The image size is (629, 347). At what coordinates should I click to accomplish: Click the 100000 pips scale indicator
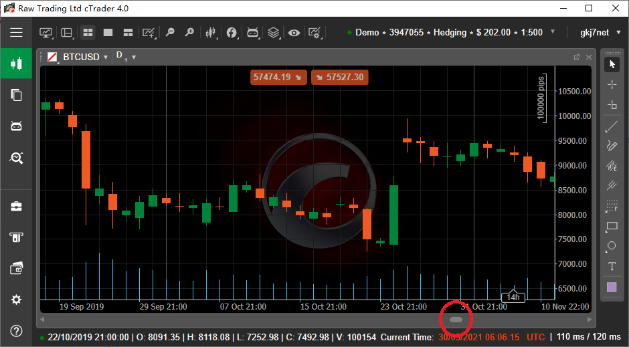(541, 98)
